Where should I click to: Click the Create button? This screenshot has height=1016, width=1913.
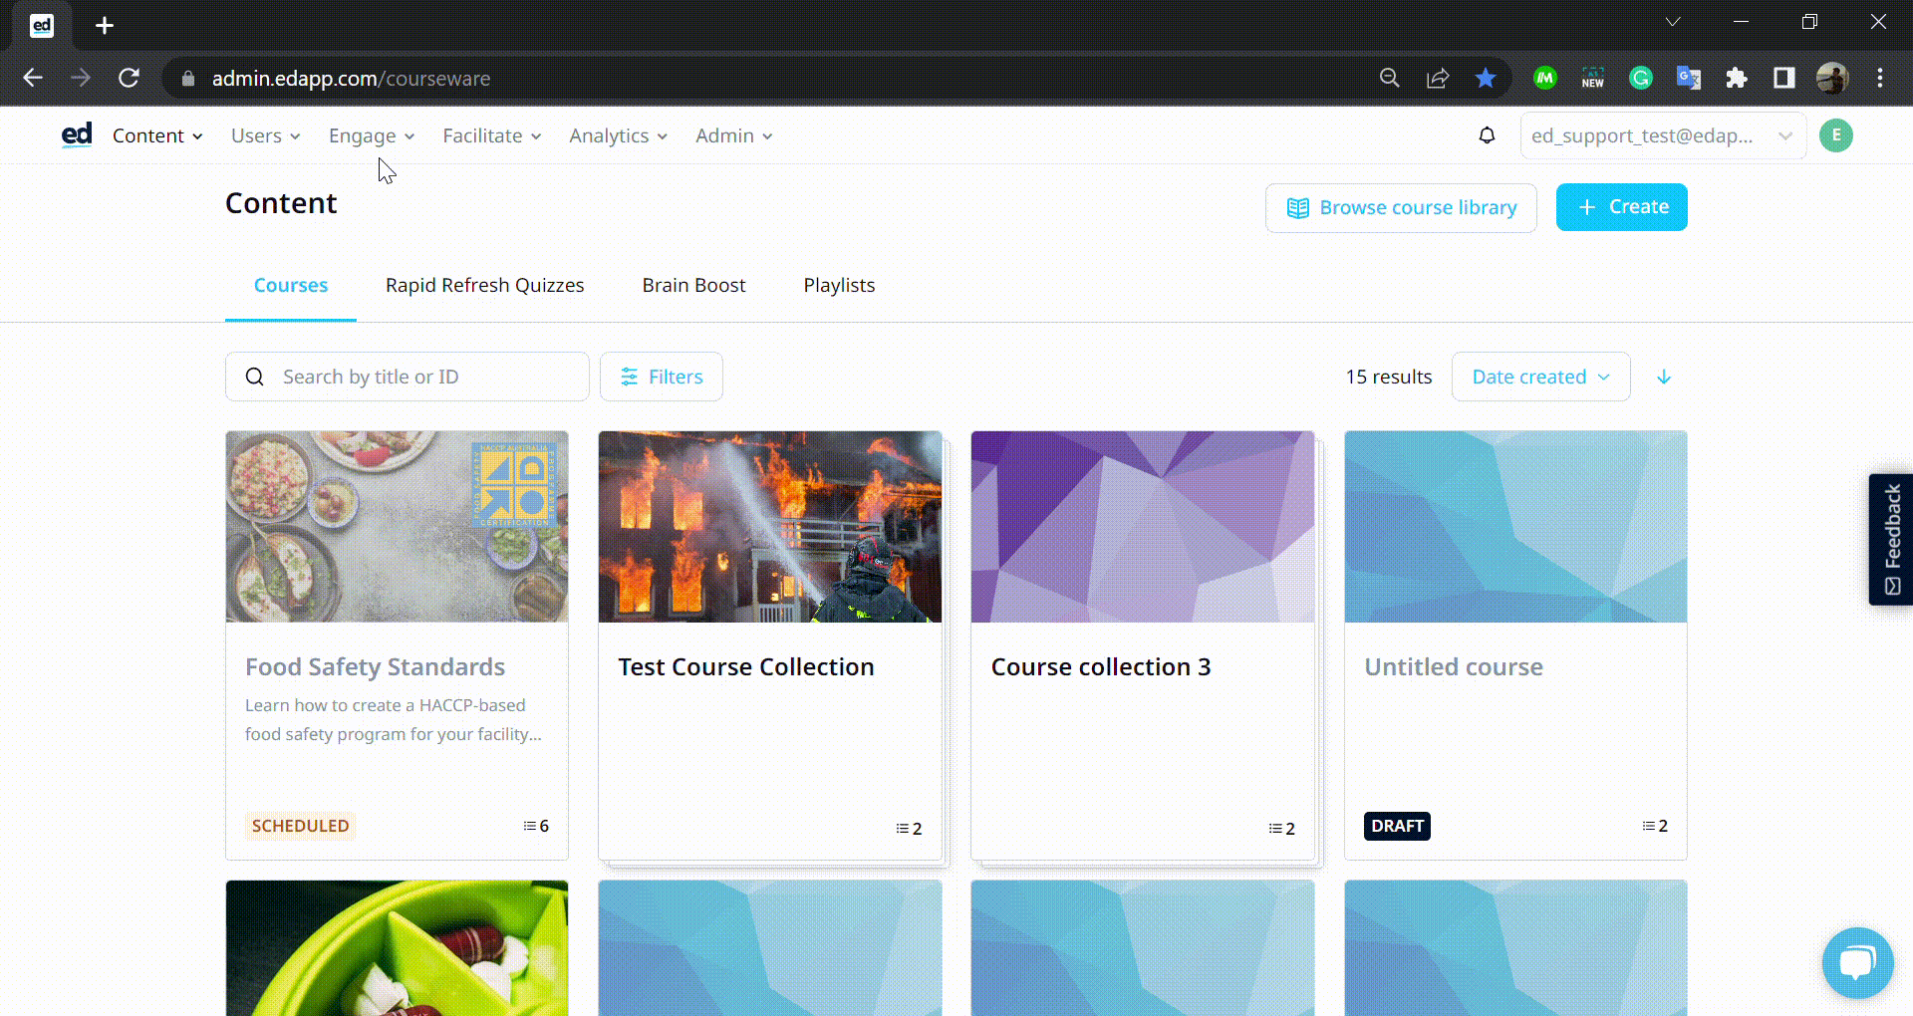pyautogui.click(x=1621, y=207)
